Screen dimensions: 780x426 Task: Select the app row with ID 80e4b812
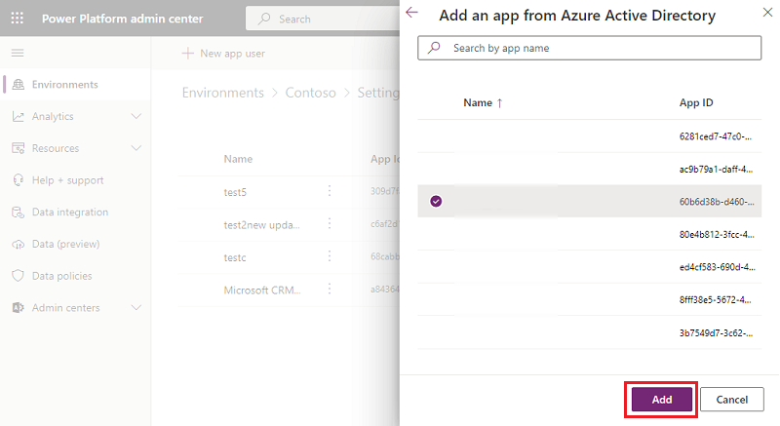click(589, 234)
